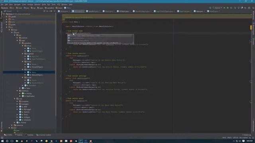255x143 pixels.
Task: Open the Event Log
Action: click(247, 135)
